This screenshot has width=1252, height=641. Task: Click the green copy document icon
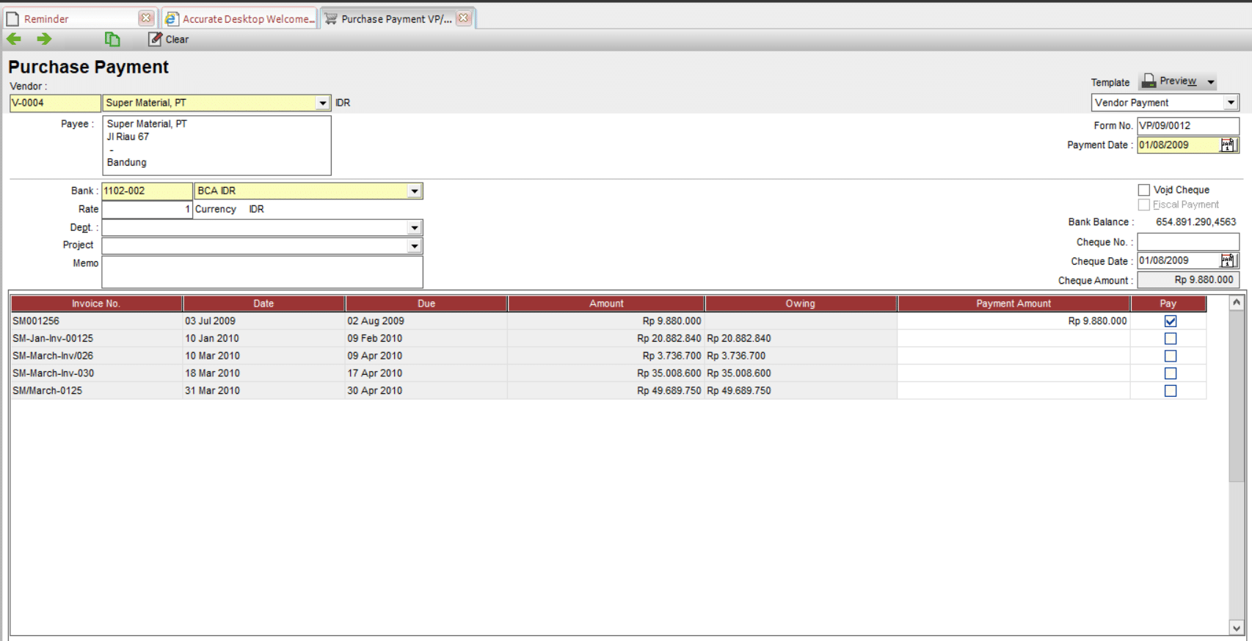click(x=112, y=39)
